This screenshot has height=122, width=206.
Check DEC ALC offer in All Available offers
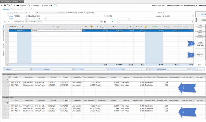pyautogui.click(x=9, y=108)
